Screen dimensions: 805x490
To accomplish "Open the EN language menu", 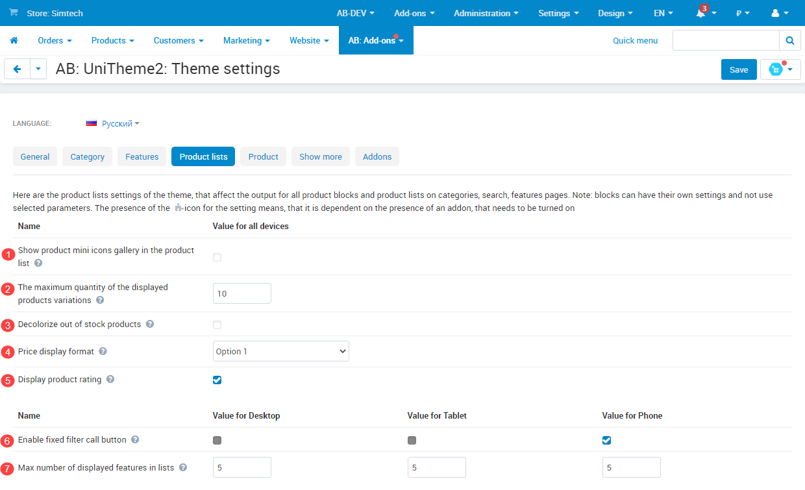I will click(x=663, y=13).
